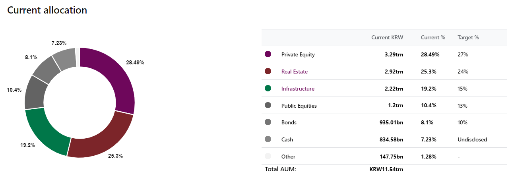Click the dark red Real Estate legend dot
The image size is (512, 176).
pyautogui.click(x=268, y=72)
